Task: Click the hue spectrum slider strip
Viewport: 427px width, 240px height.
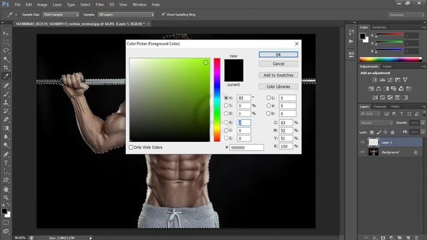Action: 217,99
